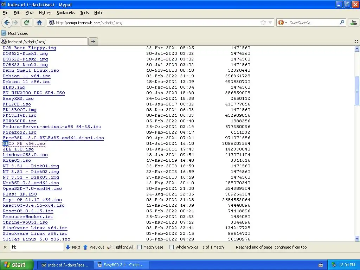Open the History menu

(45, 13)
